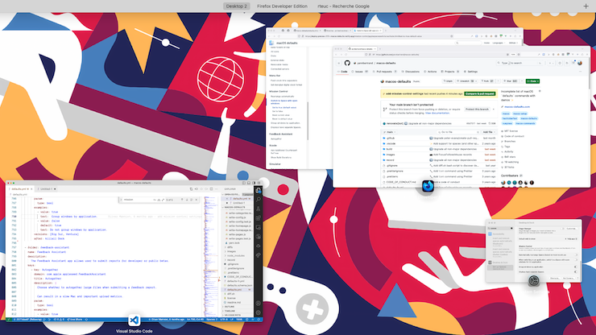Click Shortcuts button in System Settings
This screenshot has width=596, height=335.
click(x=555, y=278)
